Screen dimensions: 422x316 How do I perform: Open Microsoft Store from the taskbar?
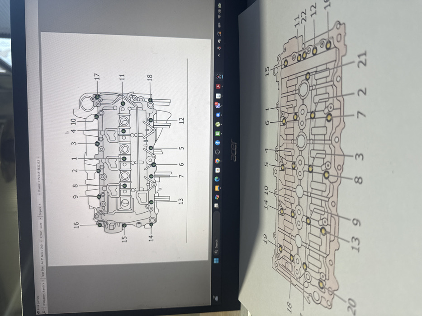217,170
